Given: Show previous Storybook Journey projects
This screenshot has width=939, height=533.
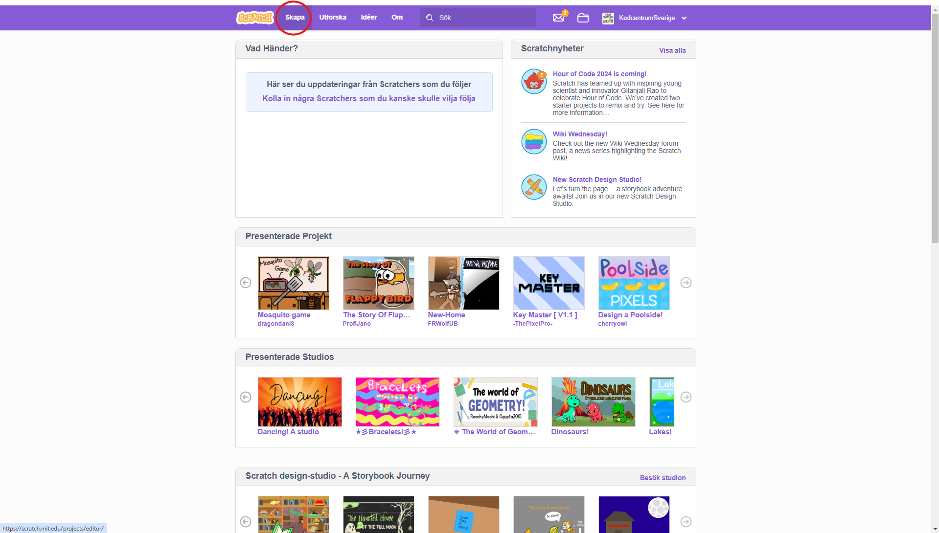Looking at the screenshot, I should click(x=246, y=522).
